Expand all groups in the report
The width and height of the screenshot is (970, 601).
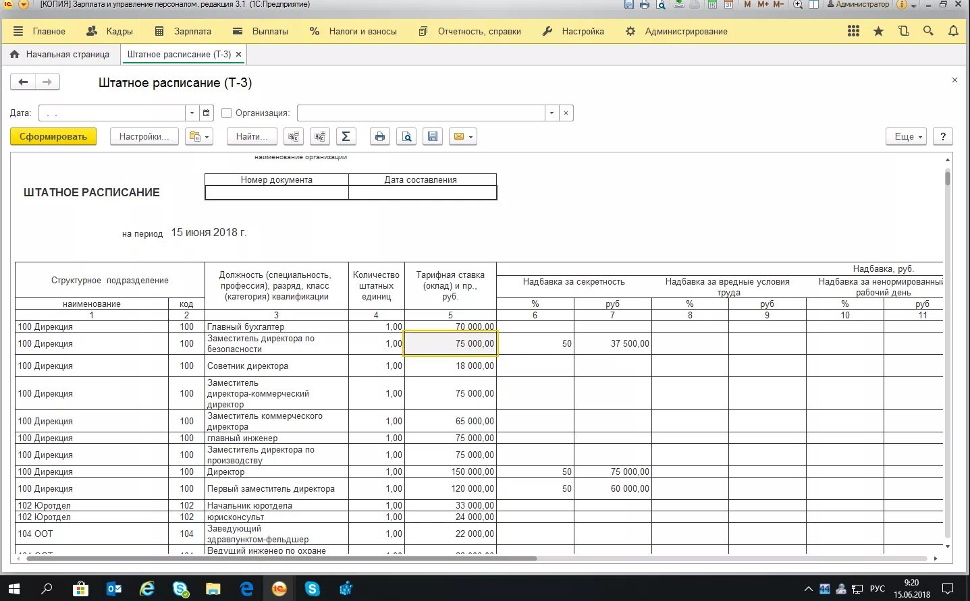pos(320,136)
